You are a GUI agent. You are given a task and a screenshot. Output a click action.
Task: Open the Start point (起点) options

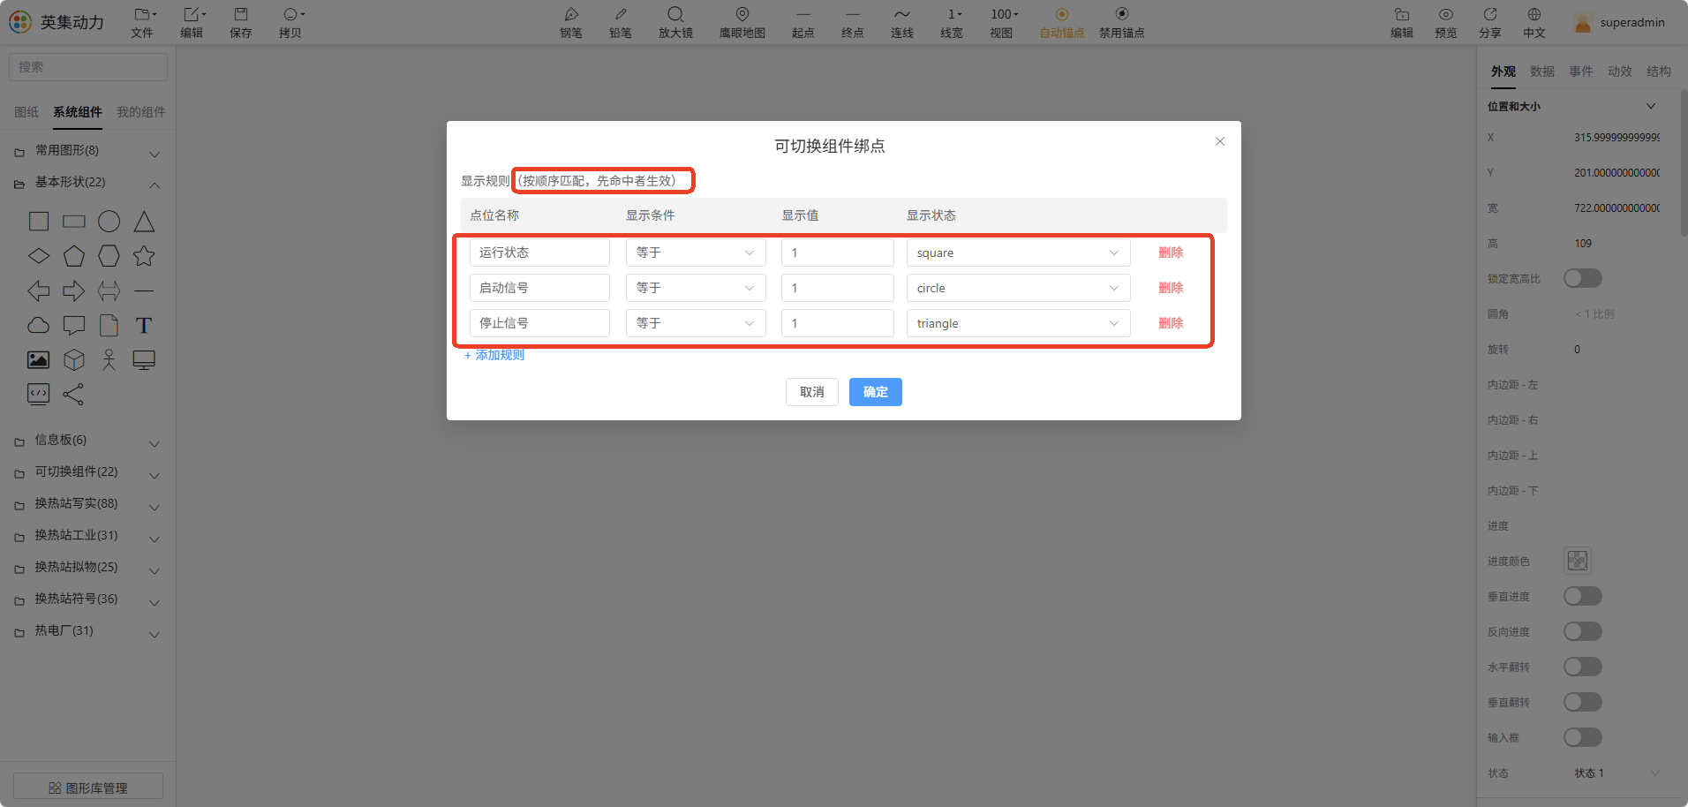[x=803, y=22]
